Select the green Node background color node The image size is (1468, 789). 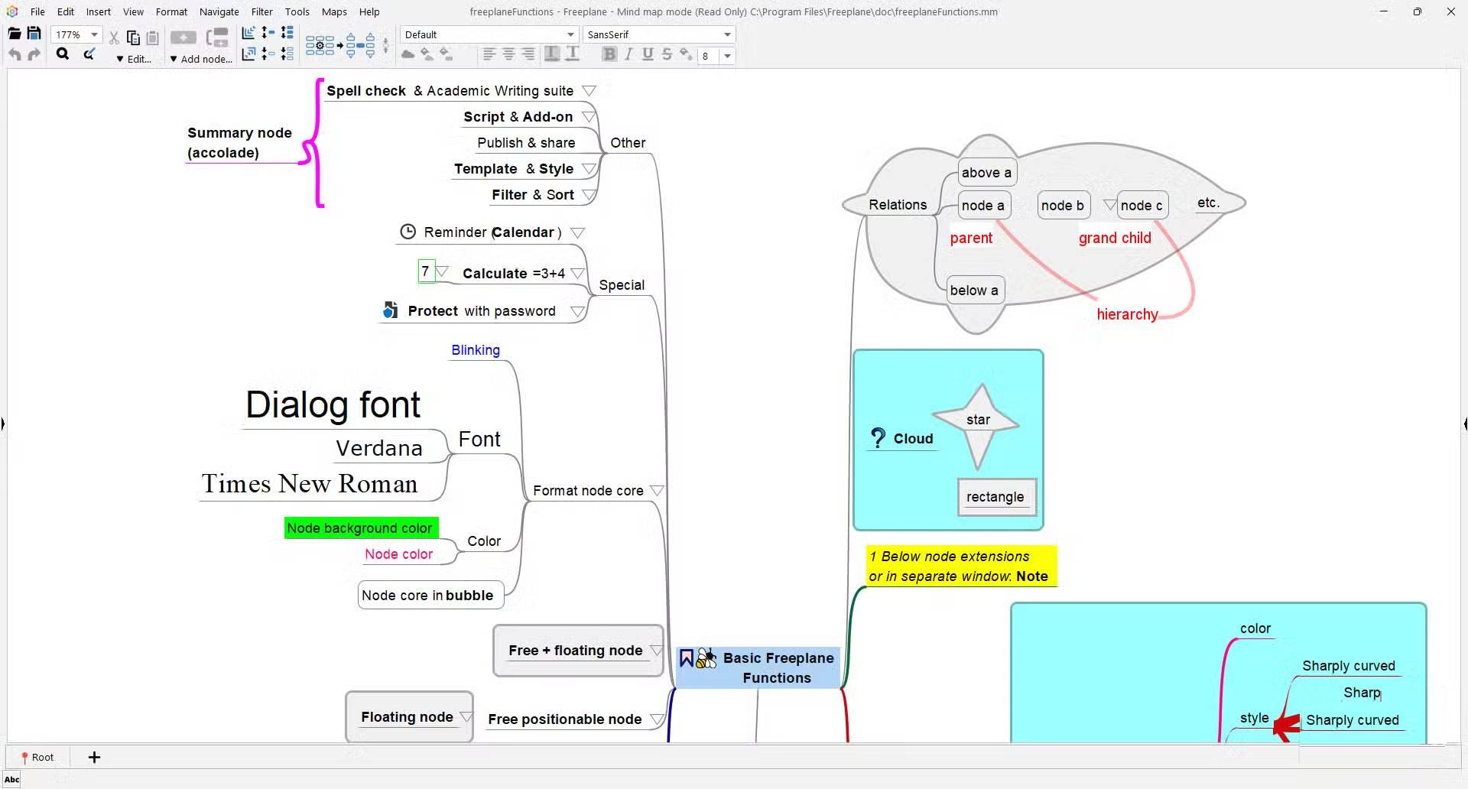coord(359,528)
